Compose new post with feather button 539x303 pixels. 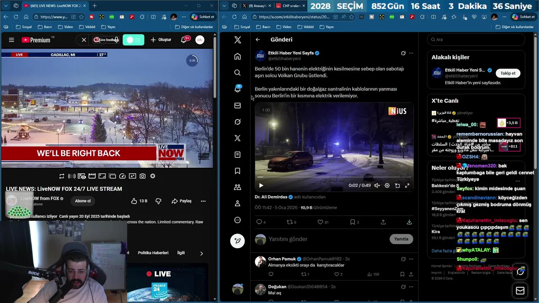tap(237, 241)
